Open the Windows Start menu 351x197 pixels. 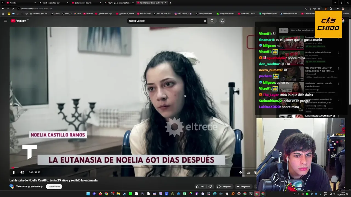[88, 194]
